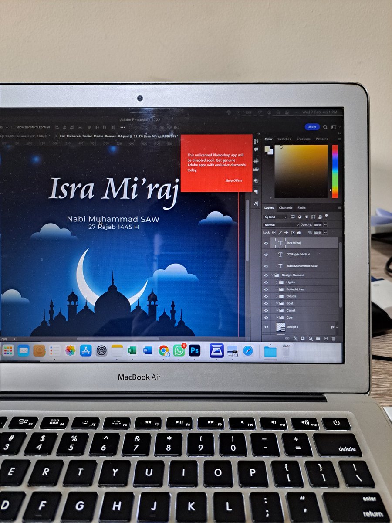
Task: Open Photoshop from the Dock
Action: tap(194, 350)
